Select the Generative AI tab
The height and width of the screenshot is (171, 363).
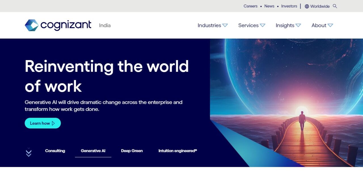click(x=93, y=151)
